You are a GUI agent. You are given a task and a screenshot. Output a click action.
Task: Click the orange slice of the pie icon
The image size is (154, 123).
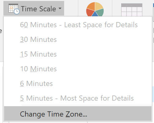(x=91, y=6)
